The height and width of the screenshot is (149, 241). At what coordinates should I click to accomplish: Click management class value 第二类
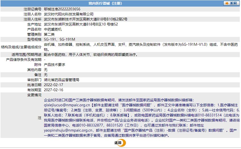click(x=49, y=34)
